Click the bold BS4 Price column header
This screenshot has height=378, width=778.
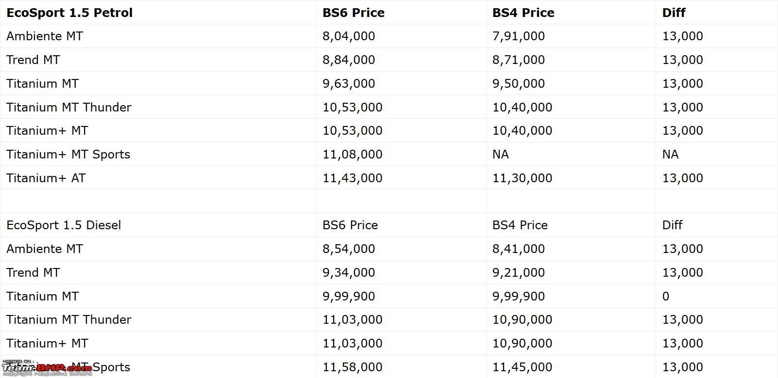(523, 13)
